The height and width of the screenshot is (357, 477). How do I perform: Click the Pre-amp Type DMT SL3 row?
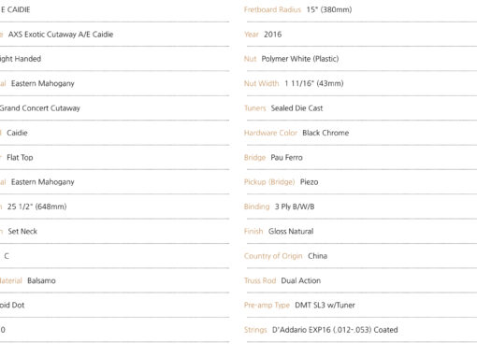[x=362, y=305]
